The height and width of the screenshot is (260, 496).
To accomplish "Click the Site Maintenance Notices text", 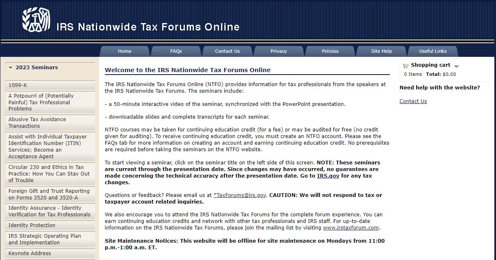I will click(x=245, y=244).
